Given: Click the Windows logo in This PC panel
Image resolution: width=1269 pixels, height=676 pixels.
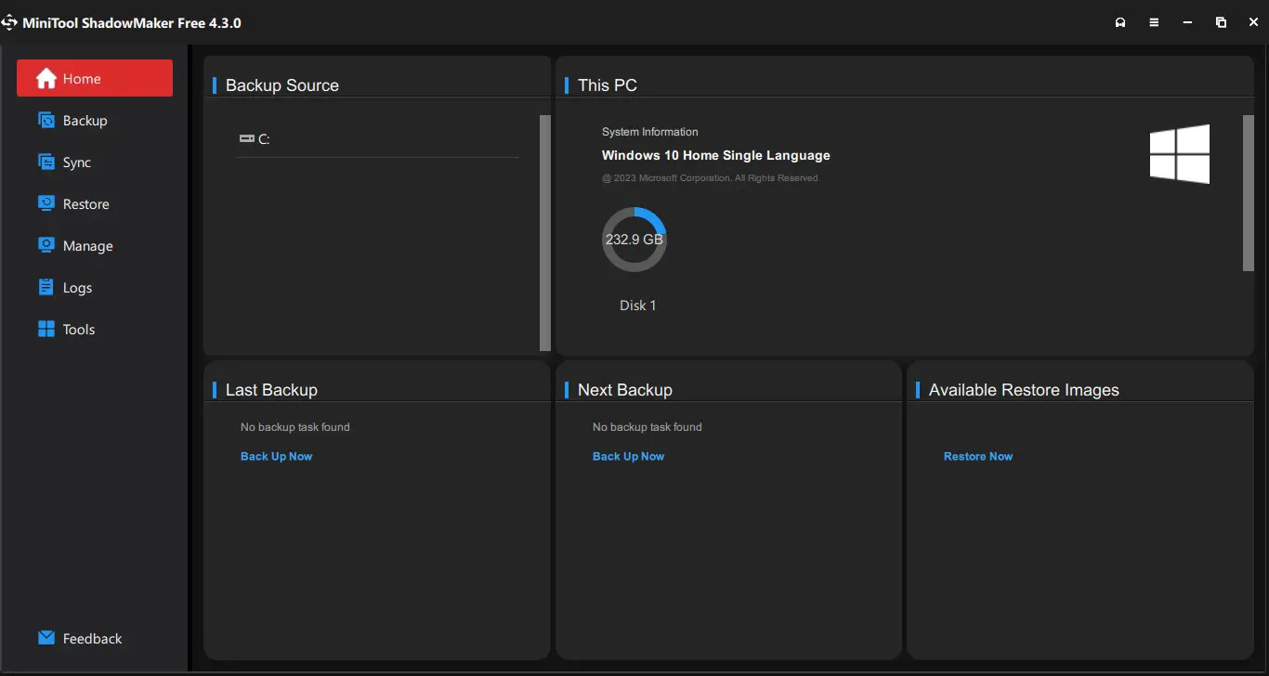Looking at the screenshot, I should coord(1180,154).
